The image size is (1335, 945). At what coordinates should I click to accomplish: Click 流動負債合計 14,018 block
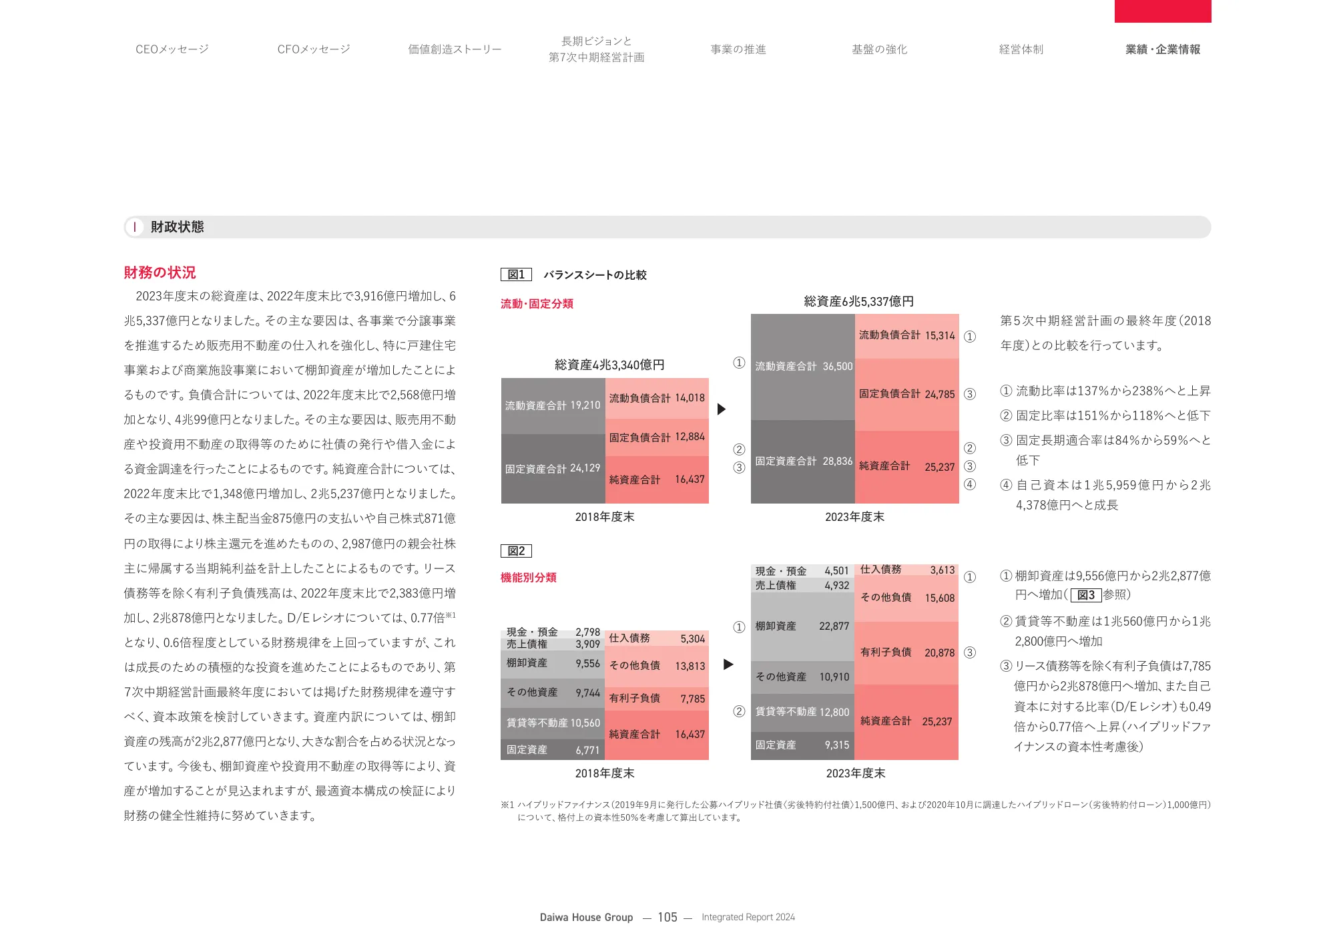point(657,399)
